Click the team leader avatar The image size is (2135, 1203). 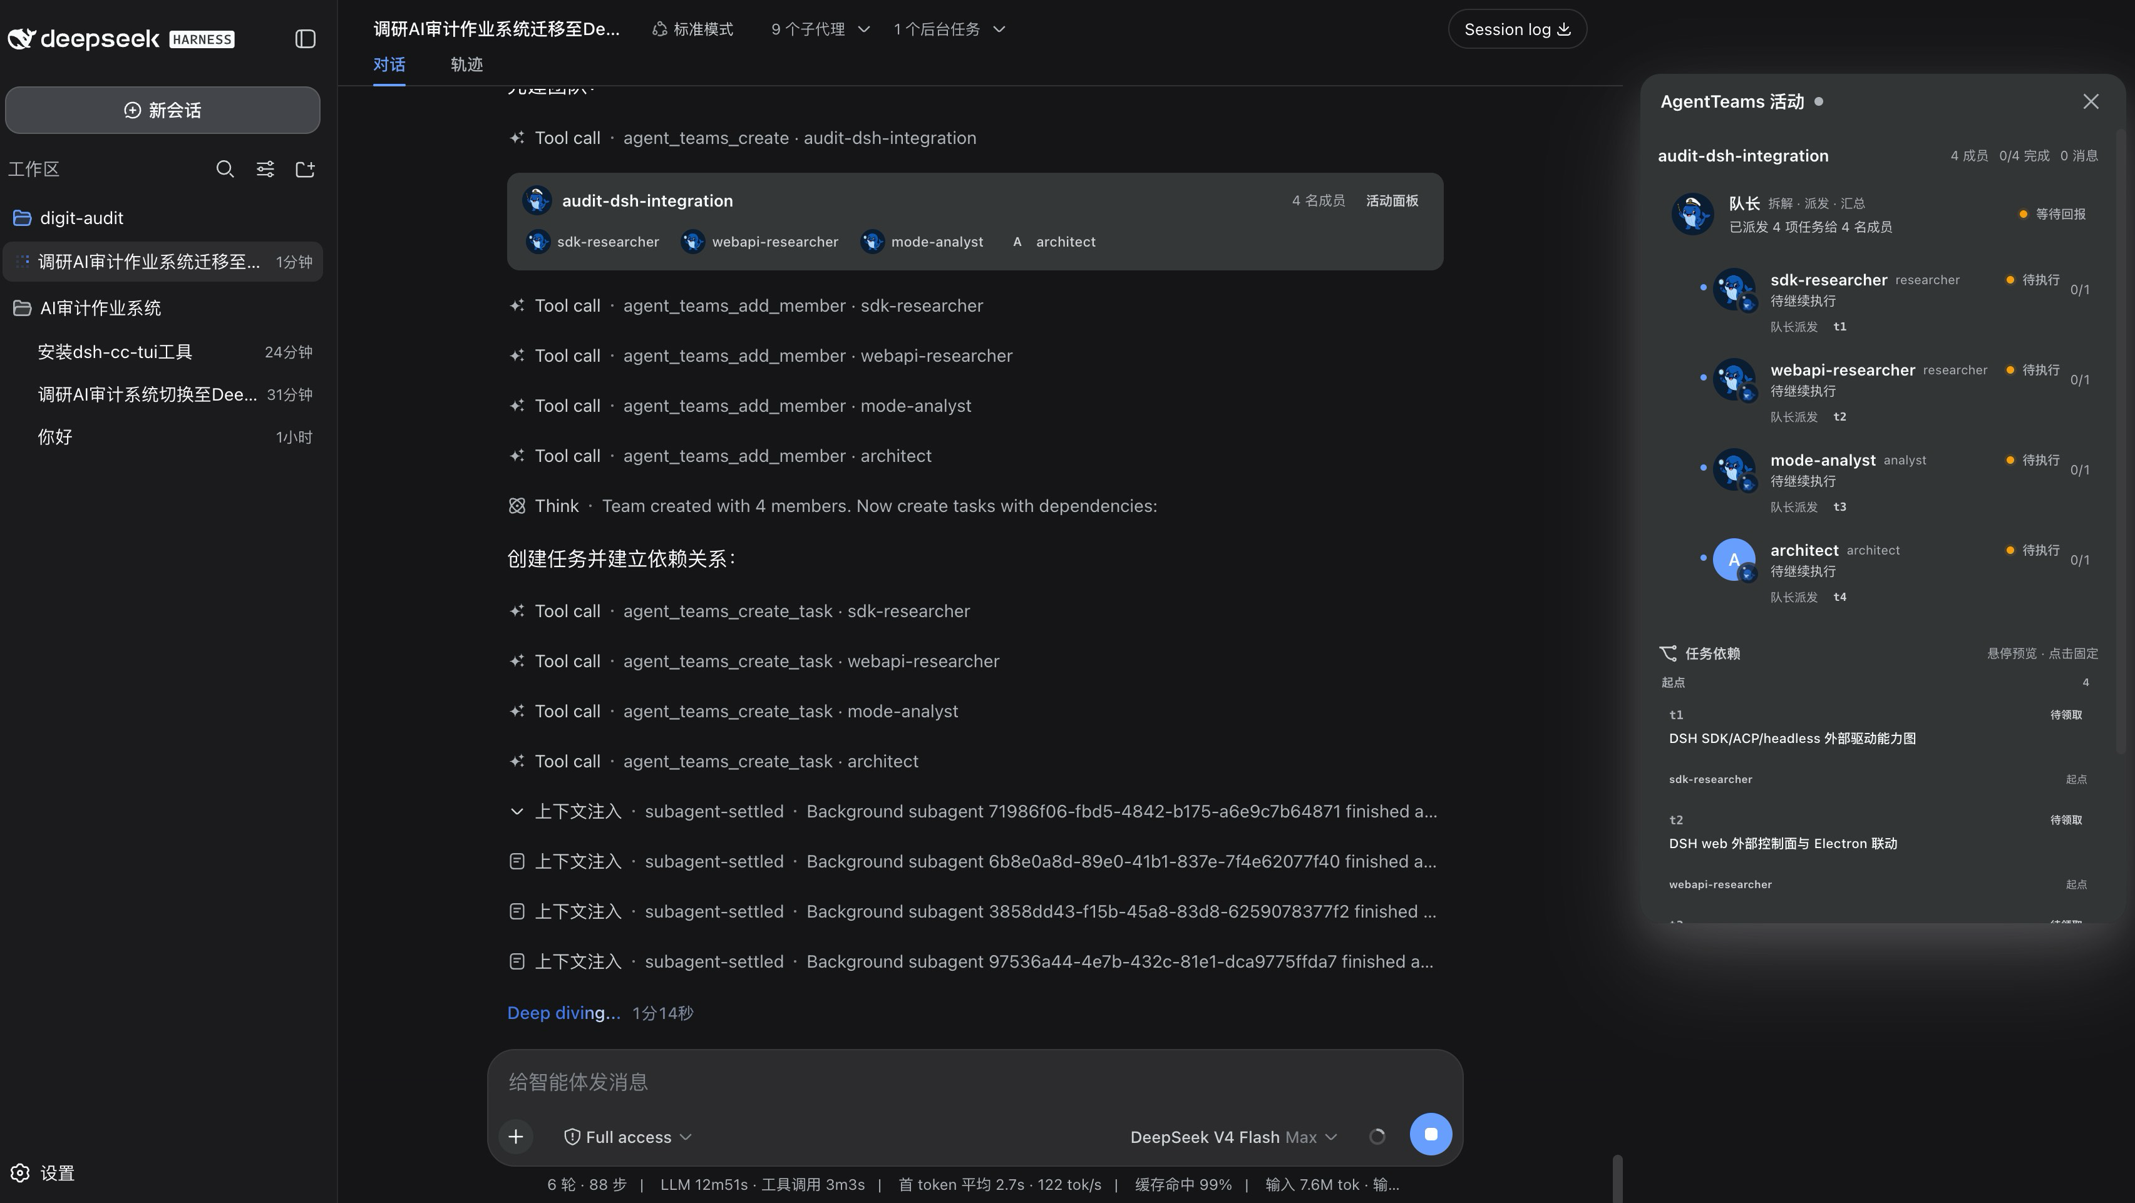coord(1692,214)
